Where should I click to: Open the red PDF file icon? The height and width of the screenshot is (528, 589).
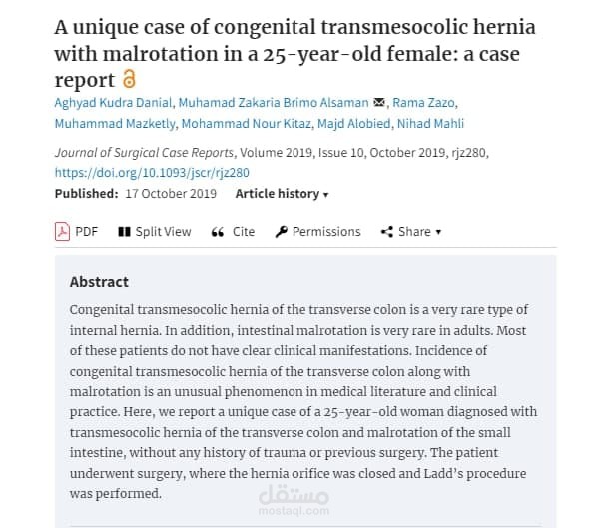pyautogui.click(x=62, y=231)
